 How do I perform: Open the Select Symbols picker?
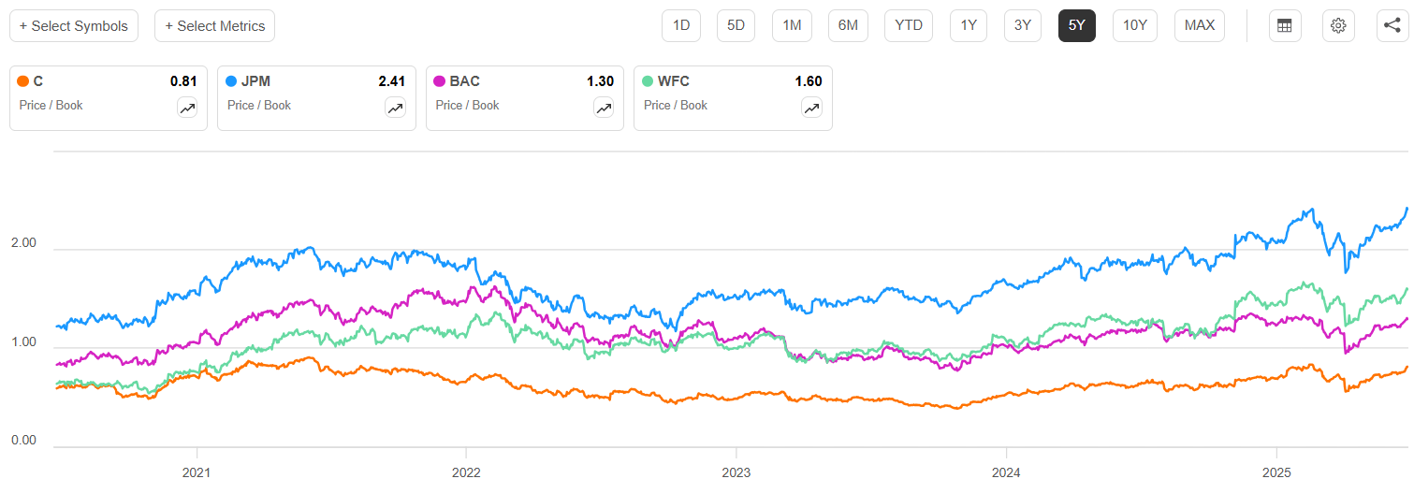click(74, 26)
